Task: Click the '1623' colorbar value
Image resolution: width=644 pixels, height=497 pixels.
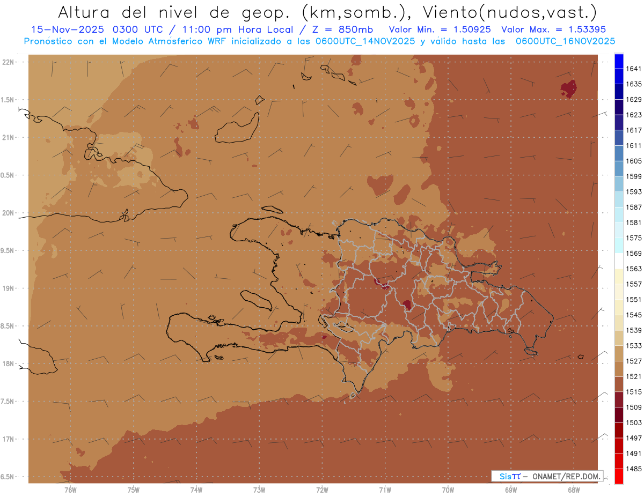Action: (x=634, y=115)
